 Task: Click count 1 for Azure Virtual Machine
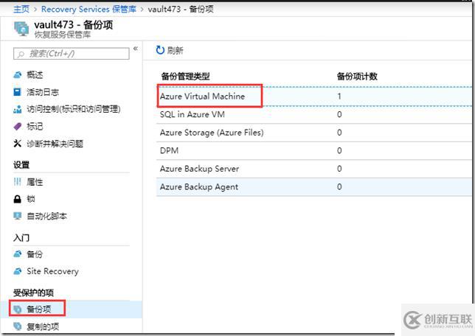click(x=339, y=97)
